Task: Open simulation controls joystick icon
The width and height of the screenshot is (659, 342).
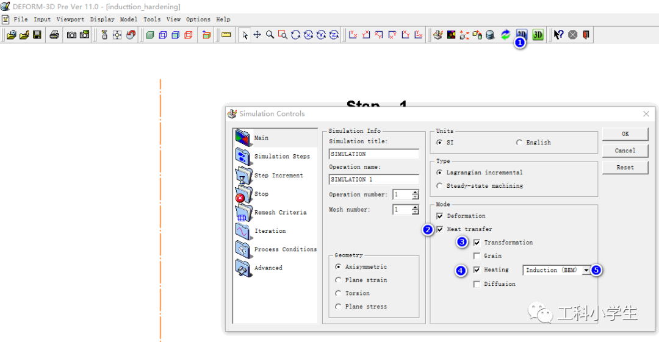Action: pyautogui.click(x=438, y=35)
